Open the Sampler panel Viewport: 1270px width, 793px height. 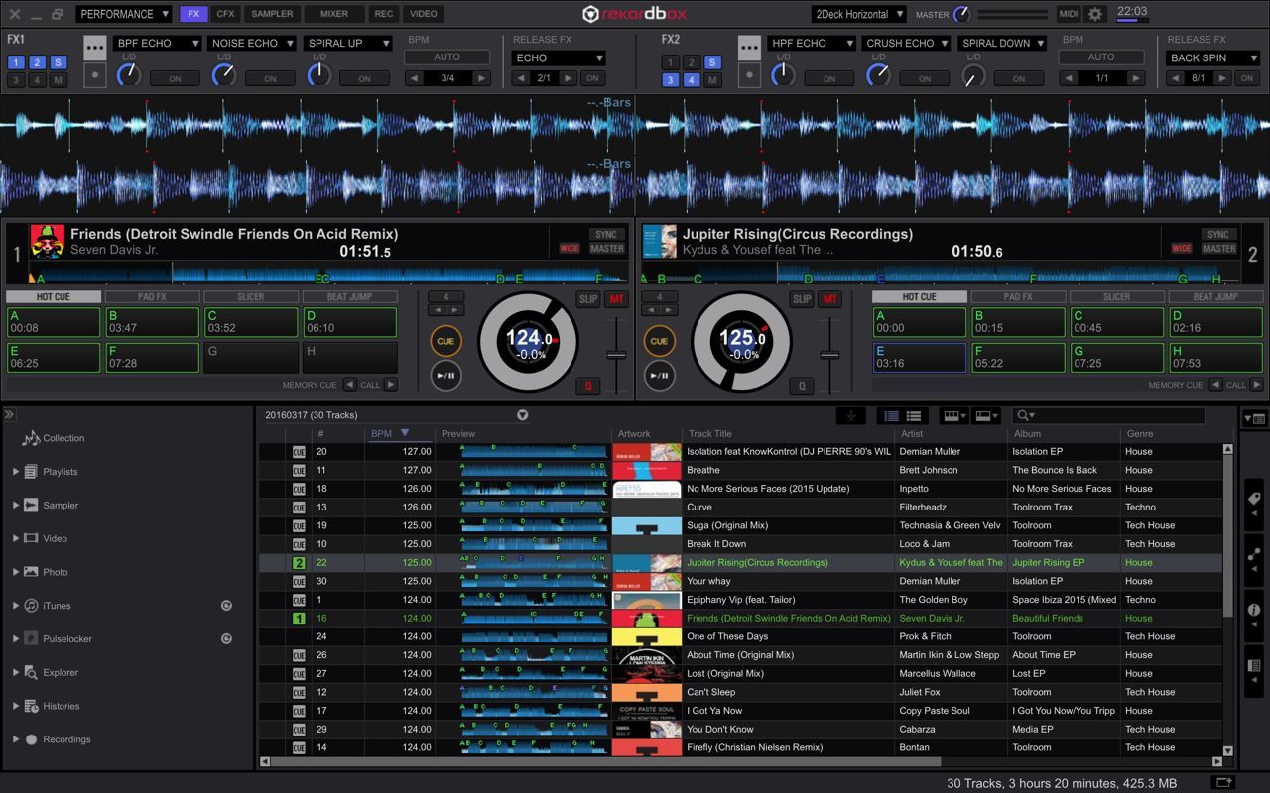(272, 13)
